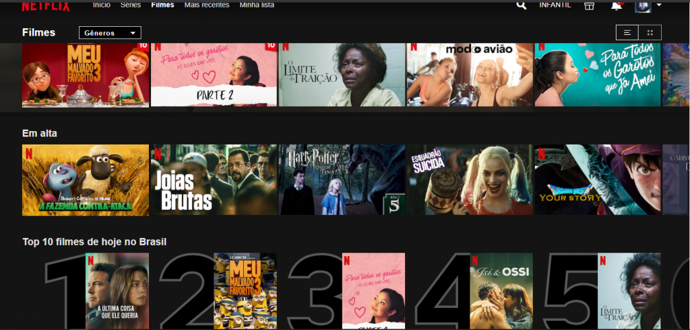This screenshot has width=690, height=330.
Task: Open Mais recentes in navigation
Action: (207, 5)
